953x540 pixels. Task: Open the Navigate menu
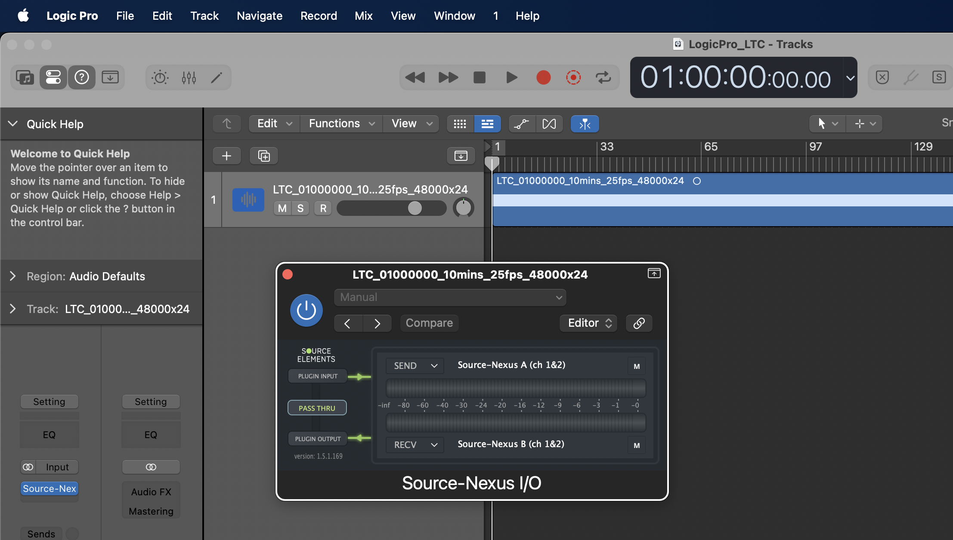coord(260,16)
